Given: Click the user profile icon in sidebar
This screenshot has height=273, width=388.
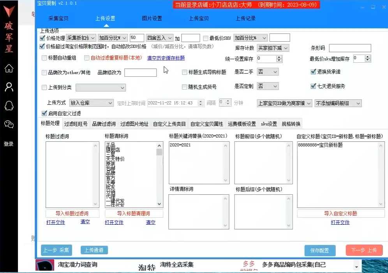Looking at the screenshot, I should 9,87.
